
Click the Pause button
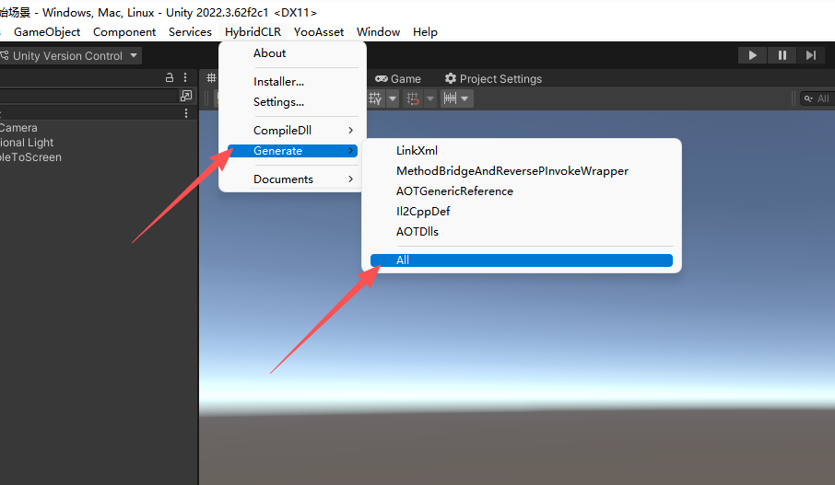click(782, 55)
